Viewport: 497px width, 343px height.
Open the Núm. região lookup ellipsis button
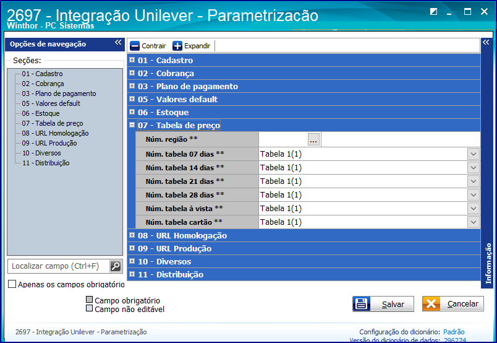coord(313,139)
